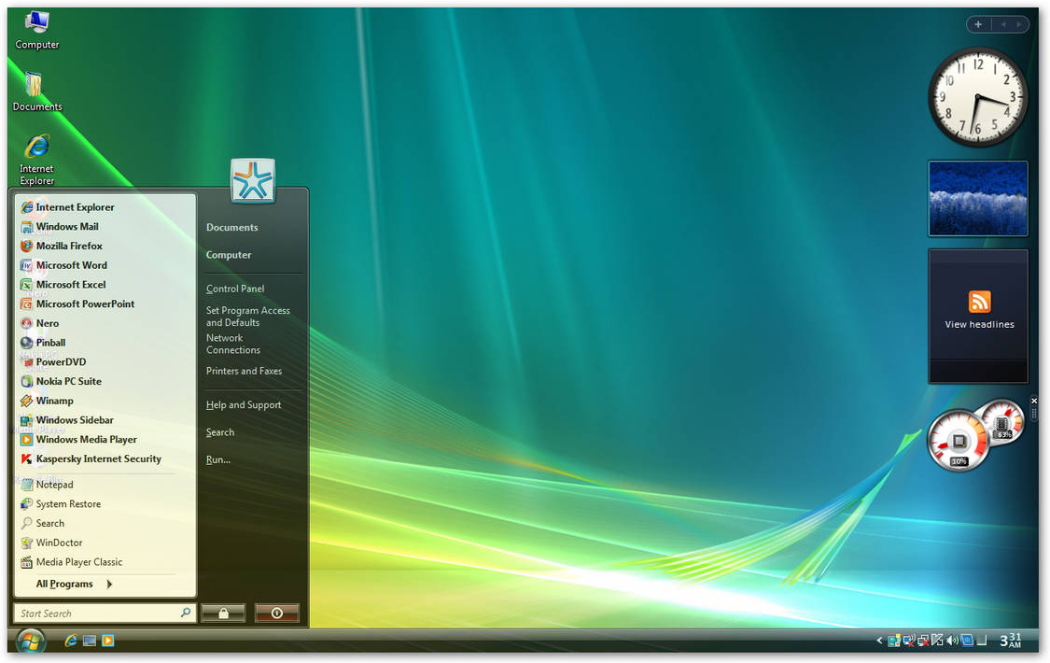Click the plus to add a sidebar gadget
Viewport: 1050px width, 663px height.
point(978,23)
